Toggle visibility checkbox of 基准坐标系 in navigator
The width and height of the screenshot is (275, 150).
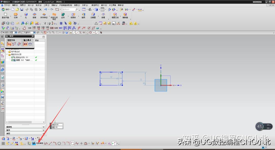[x=12, y=57]
